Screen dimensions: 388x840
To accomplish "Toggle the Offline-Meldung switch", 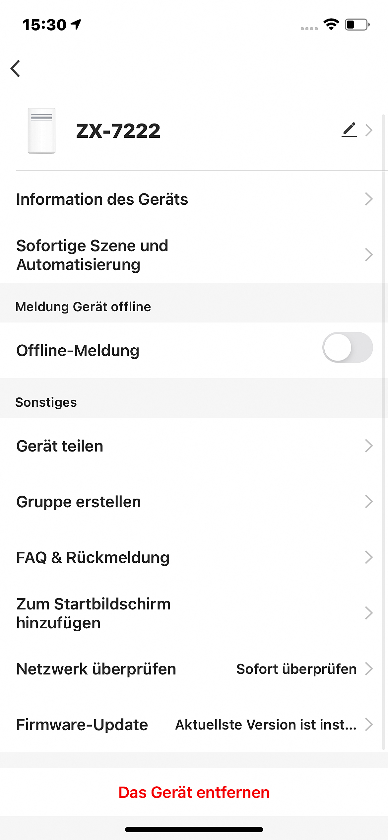I will tap(347, 347).
